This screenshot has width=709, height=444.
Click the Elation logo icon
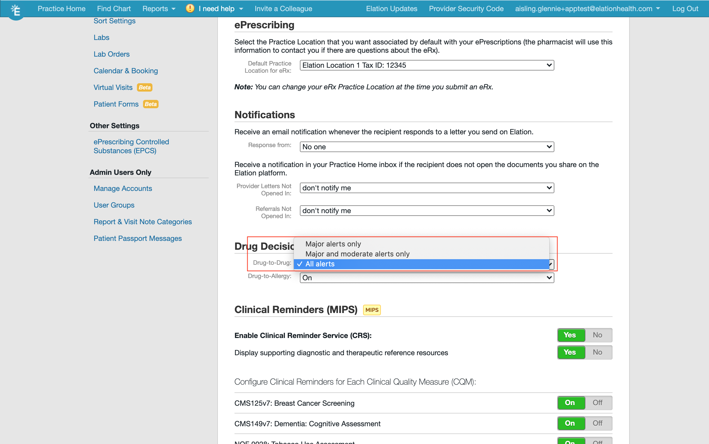coord(16,10)
